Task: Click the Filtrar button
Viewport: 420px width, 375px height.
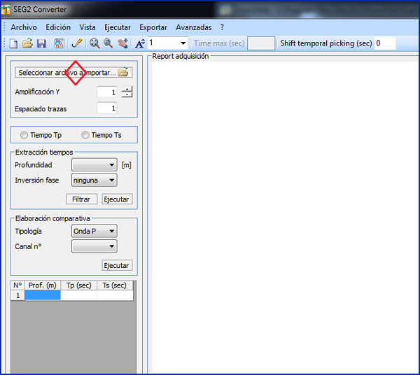Action: coord(81,199)
